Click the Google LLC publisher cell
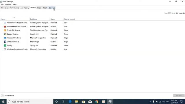185x104 pixels. point(34,34)
